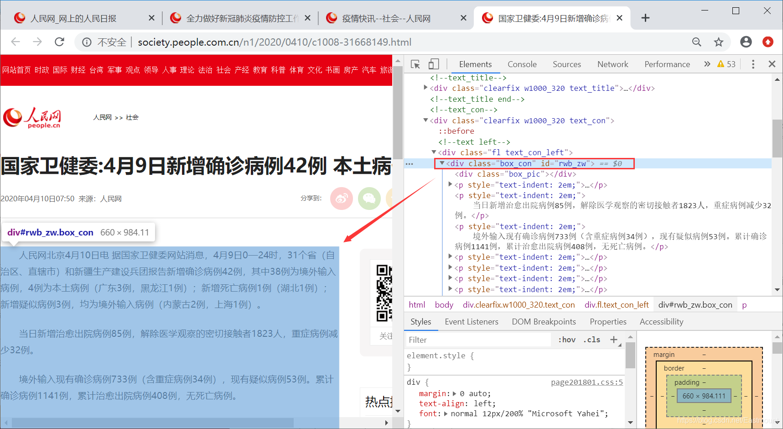The image size is (783, 429).
Task: Activate the inspect element picker tool
Action: [415, 64]
